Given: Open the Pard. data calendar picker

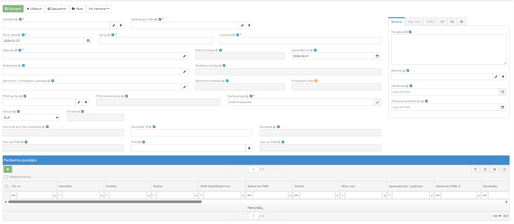Looking at the screenshot, I should tap(88, 41).
